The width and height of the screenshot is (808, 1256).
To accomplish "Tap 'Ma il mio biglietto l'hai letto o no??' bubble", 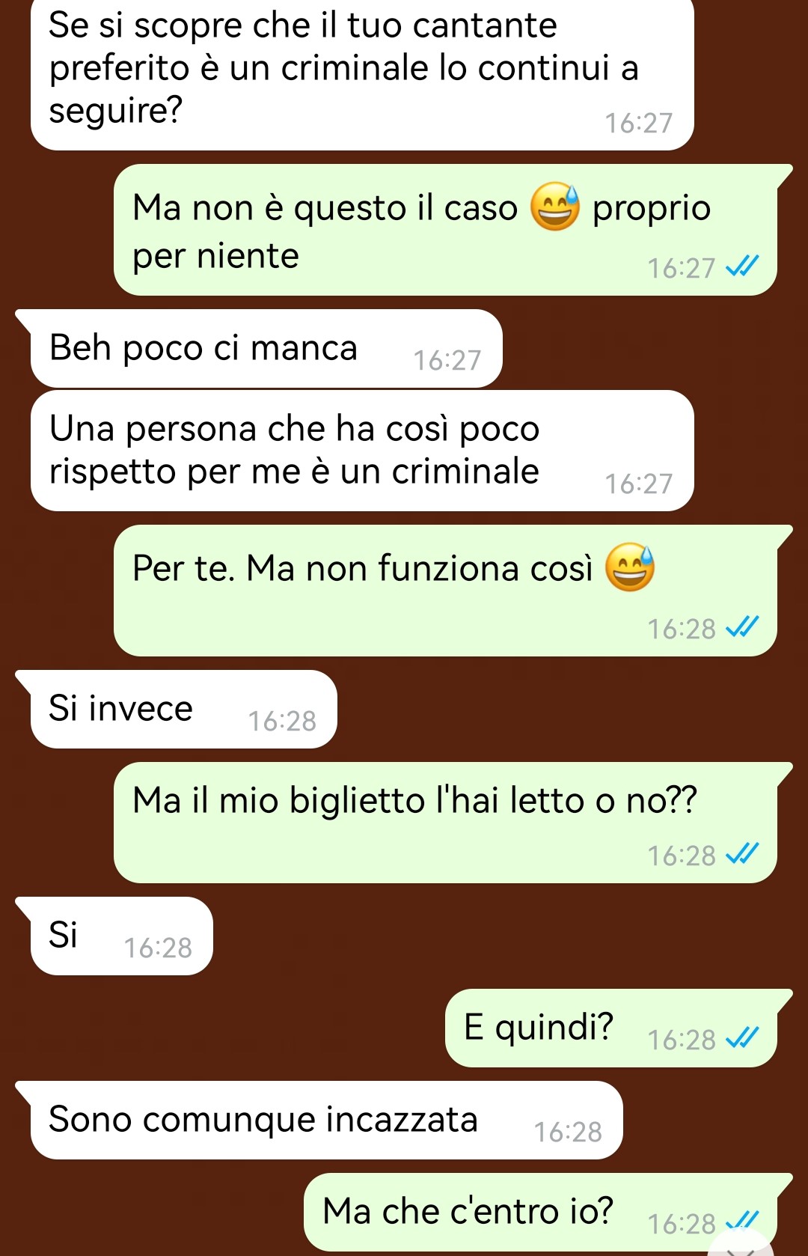I will (x=445, y=823).
